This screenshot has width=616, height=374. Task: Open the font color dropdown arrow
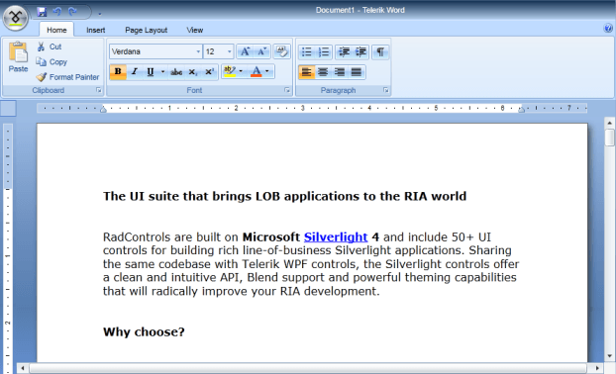pos(267,72)
